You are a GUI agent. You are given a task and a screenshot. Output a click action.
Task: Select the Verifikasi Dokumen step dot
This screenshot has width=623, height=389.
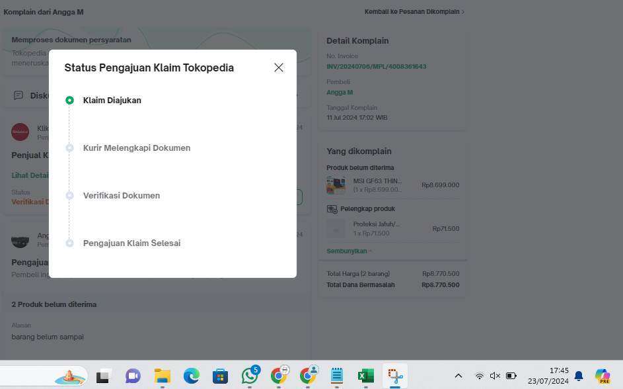(69, 196)
